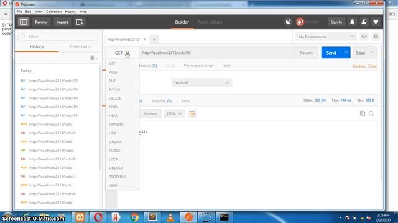Search the response body icon

pyautogui.click(x=371, y=113)
